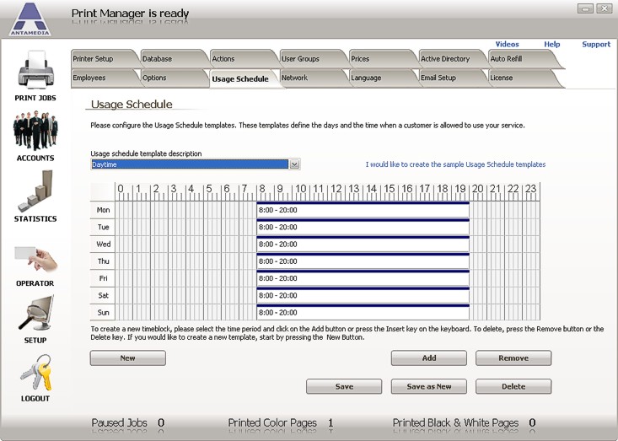
Task: Click the Fri row label
Action: pos(103,278)
